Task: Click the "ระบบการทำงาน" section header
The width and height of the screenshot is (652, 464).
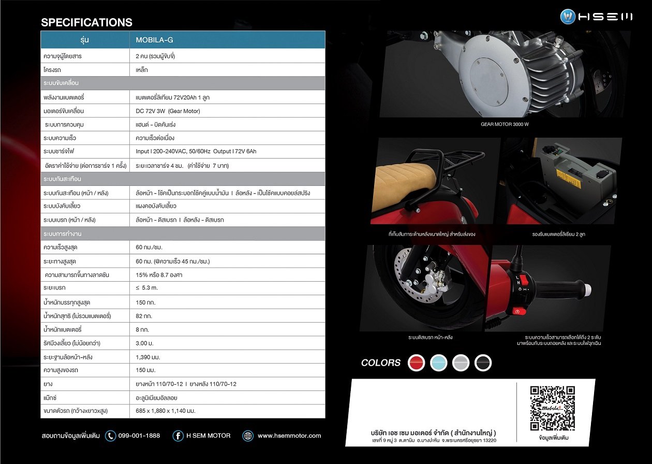Action: click(x=183, y=234)
